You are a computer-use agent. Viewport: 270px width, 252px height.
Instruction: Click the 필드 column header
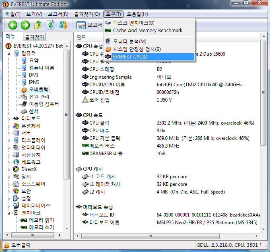(81, 37)
